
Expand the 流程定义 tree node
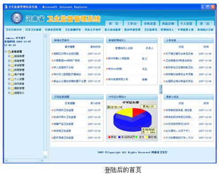tap(9, 93)
